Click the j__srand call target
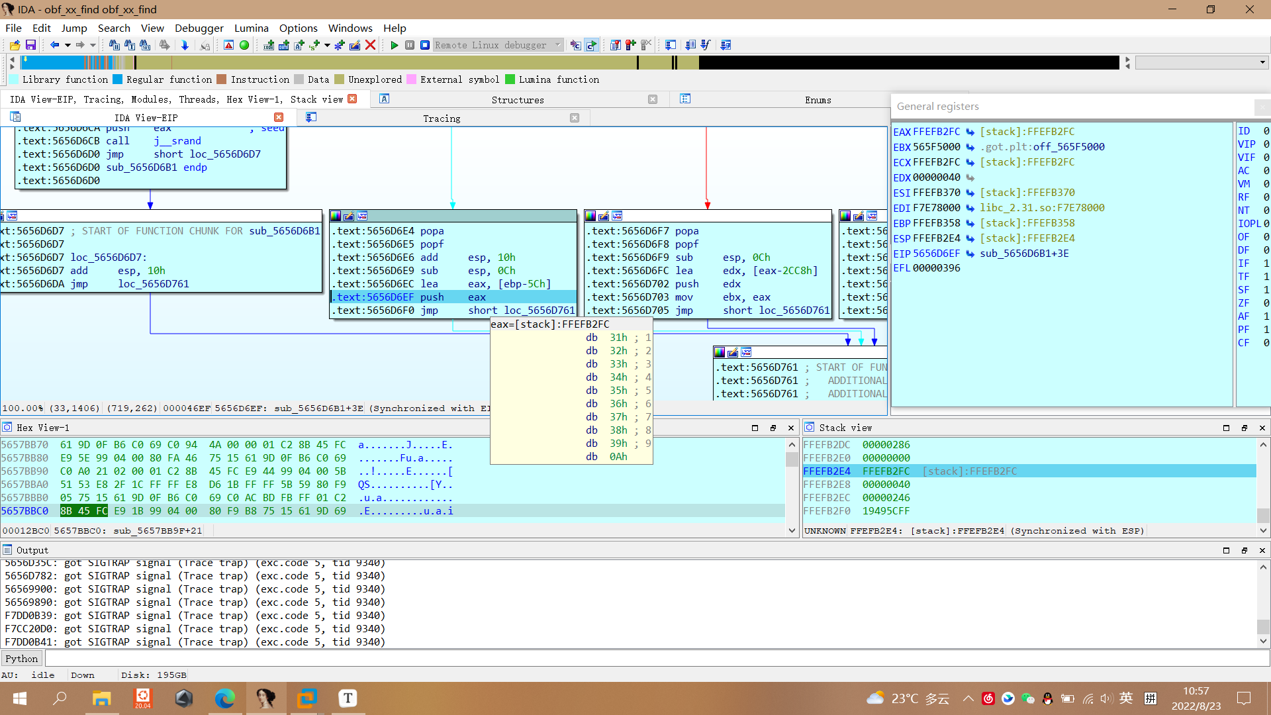Image resolution: width=1271 pixels, height=715 pixels. pos(177,141)
